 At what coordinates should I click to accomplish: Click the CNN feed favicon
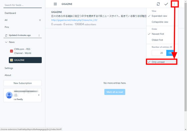pyautogui.click(x=11, y=51)
